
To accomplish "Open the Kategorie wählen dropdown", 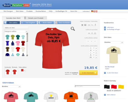I will (16, 31).
